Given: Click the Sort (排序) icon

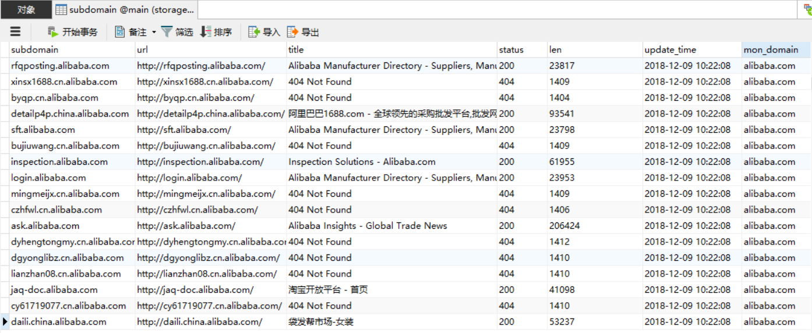Looking at the screenshot, I should coord(206,32).
